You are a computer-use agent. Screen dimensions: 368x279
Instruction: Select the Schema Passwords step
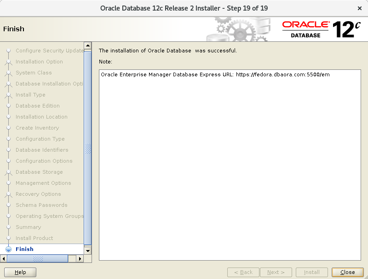click(x=41, y=205)
